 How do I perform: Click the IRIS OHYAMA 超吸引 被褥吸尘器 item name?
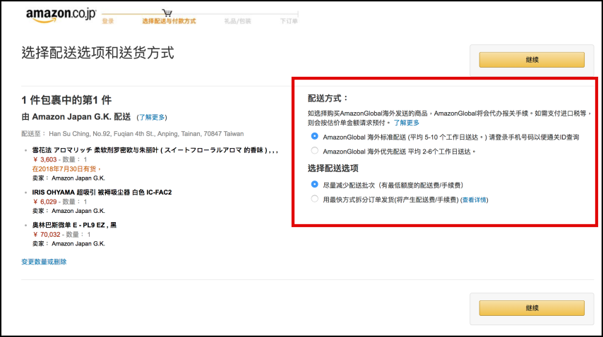(102, 192)
